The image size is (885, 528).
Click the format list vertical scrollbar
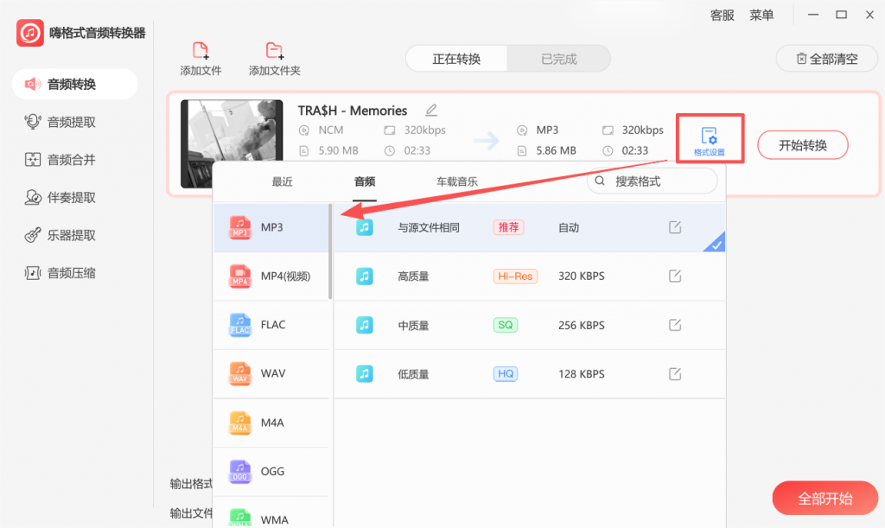(x=330, y=252)
